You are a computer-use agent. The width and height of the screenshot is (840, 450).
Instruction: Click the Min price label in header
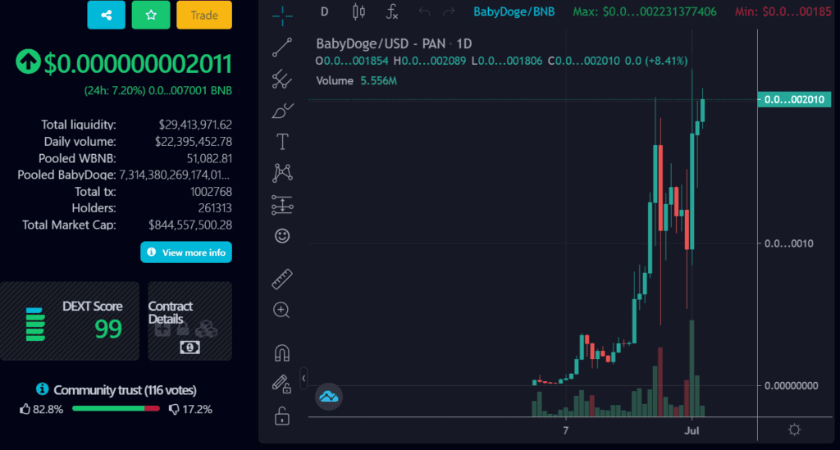tap(783, 11)
